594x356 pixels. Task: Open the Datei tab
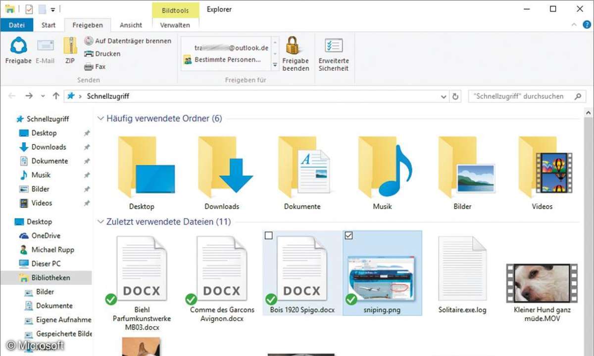click(x=17, y=25)
